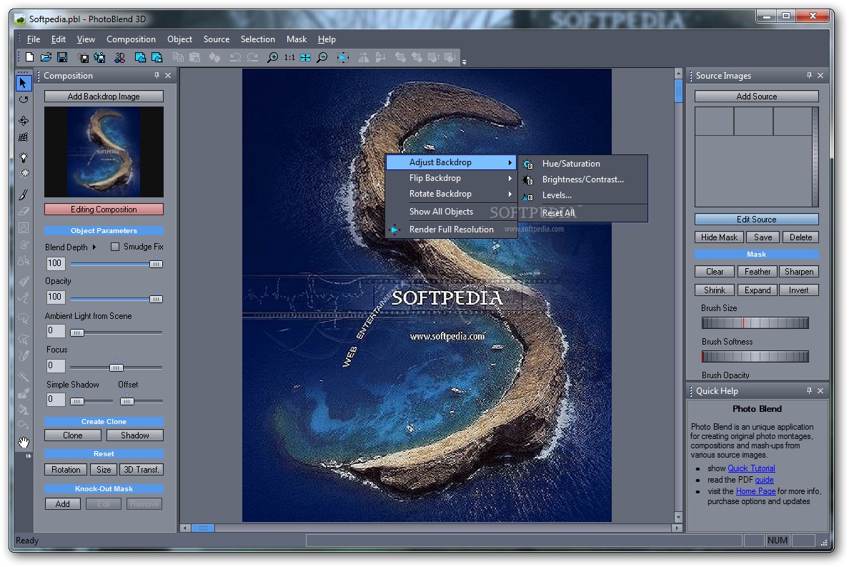Image resolution: width=849 pixels, height=567 pixels.
Task: Open the Composition menu
Action: click(131, 39)
